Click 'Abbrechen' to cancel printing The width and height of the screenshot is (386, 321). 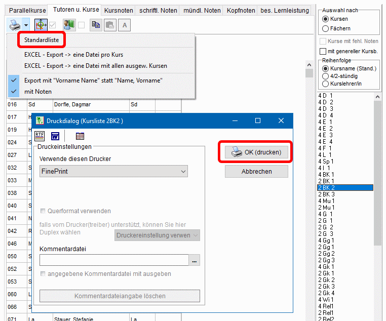pyautogui.click(x=256, y=172)
